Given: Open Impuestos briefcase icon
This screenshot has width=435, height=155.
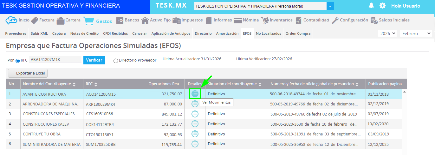Looking at the screenshot, I should [177, 21].
